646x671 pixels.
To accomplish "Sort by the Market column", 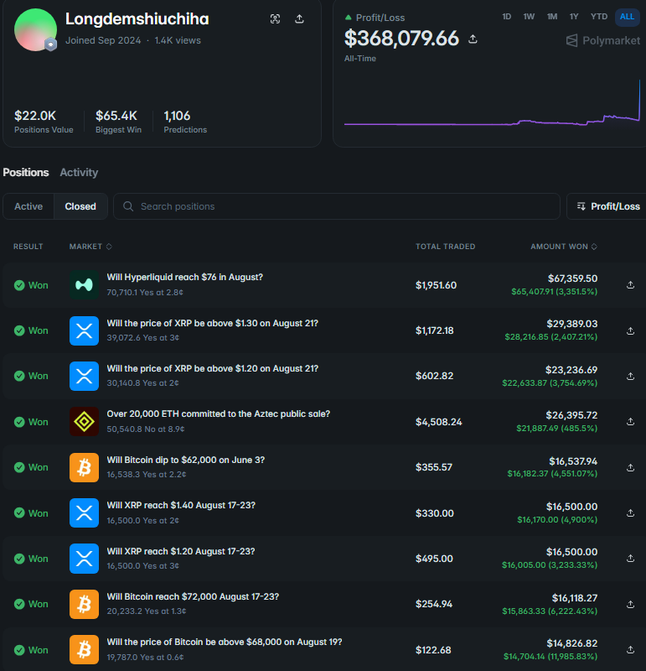I will pyautogui.click(x=90, y=247).
